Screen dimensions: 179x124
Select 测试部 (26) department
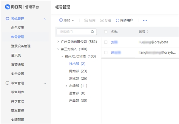(78, 78)
